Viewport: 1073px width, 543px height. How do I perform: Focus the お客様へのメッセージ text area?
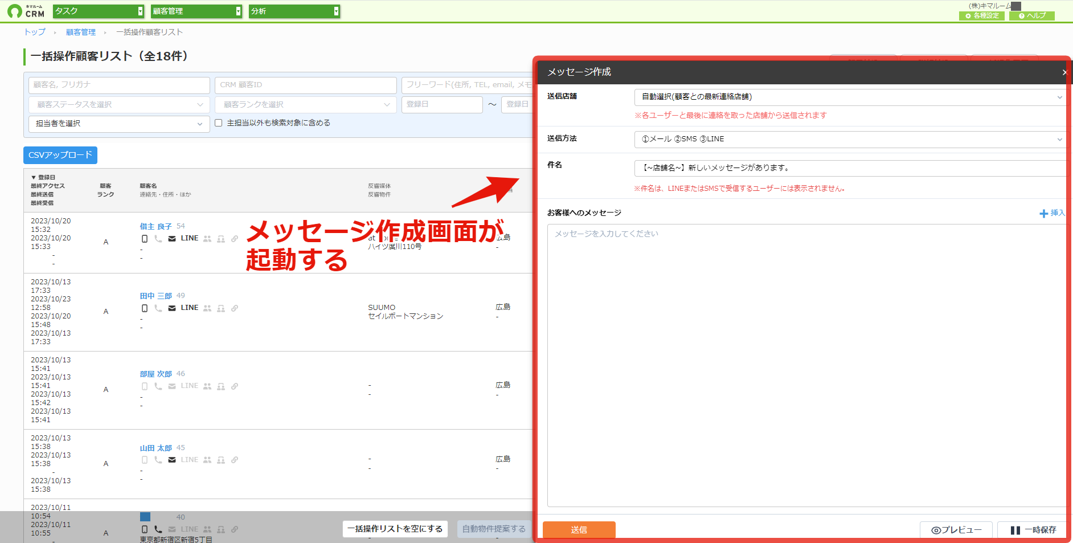click(x=806, y=365)
